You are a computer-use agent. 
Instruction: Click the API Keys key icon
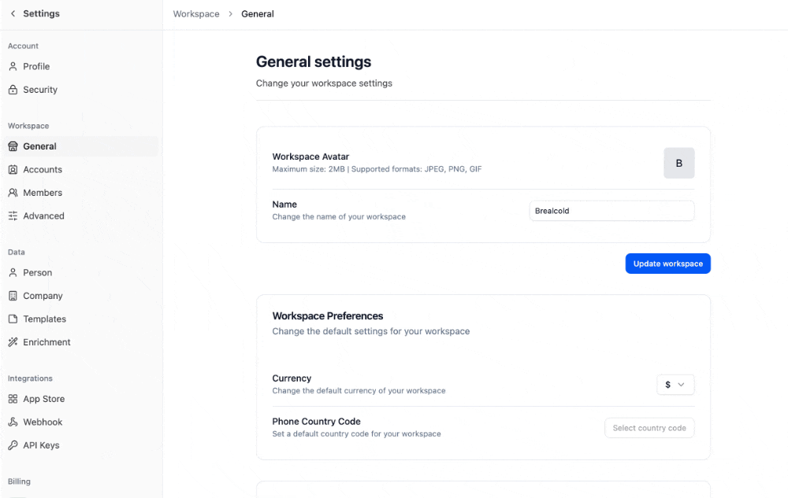coord(13,445)
